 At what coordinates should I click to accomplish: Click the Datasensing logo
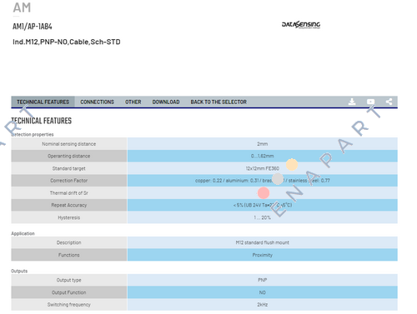point(301,25)
